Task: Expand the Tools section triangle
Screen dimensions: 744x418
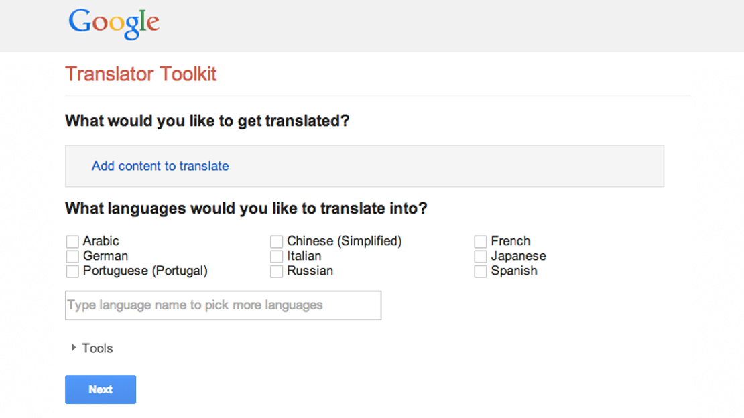Action: pyautogui.click(x=74, y=348)
